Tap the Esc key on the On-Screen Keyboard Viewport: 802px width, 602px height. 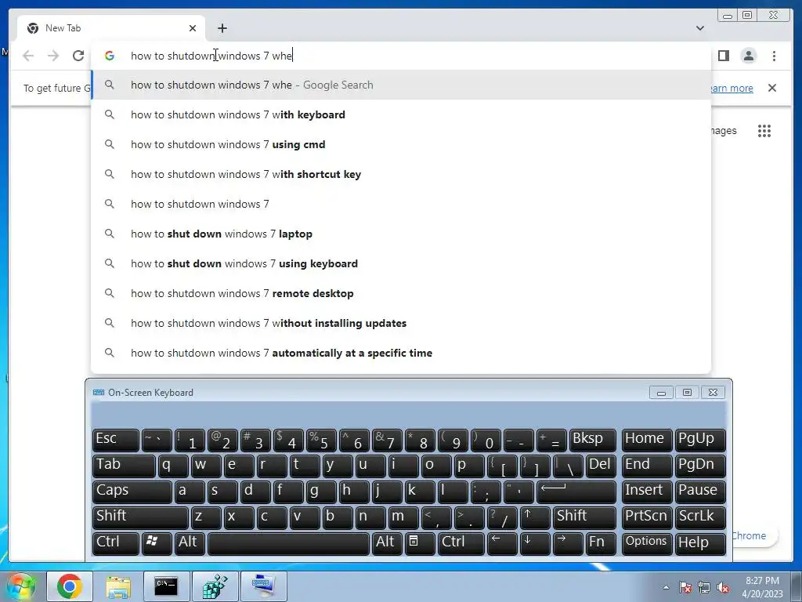point(116,440)
